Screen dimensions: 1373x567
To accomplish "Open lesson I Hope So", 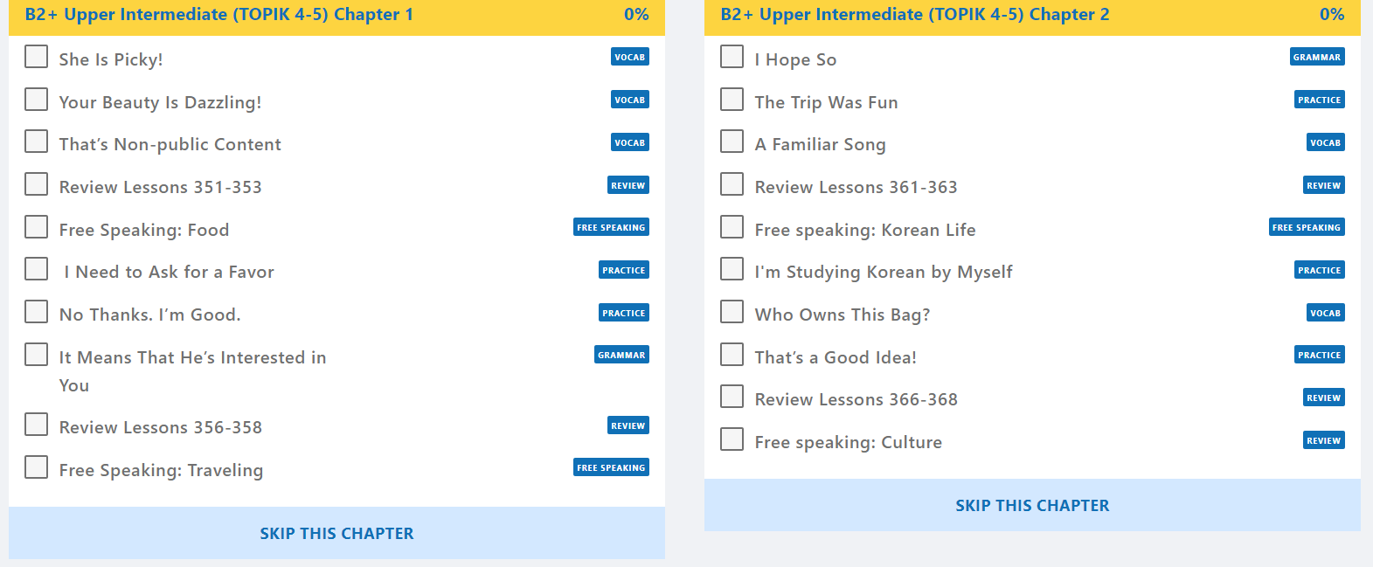I will pos(796,59).
